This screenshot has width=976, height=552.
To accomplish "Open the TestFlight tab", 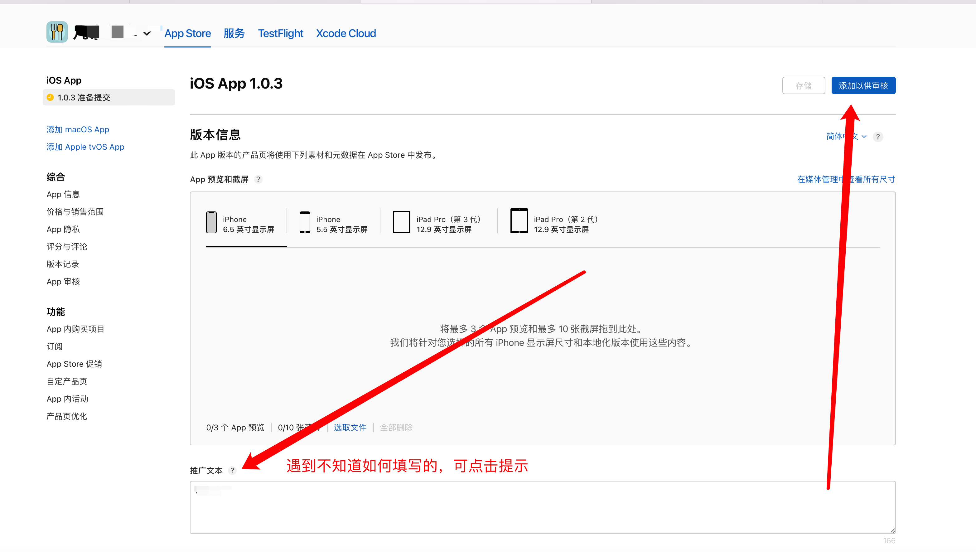I will [280, 34].
